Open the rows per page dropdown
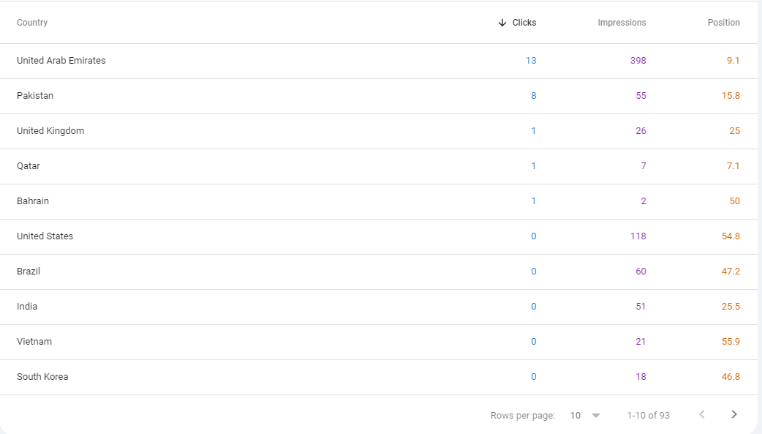 585,415
